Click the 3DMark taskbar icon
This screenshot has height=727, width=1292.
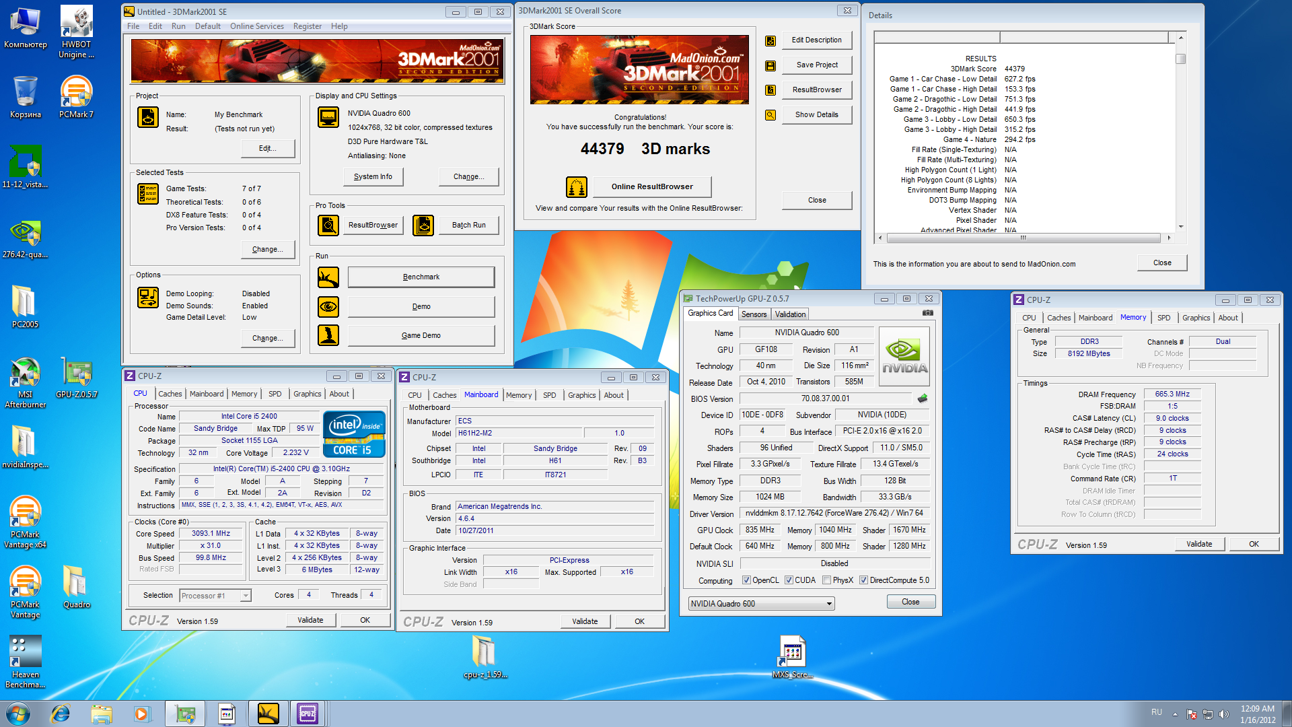[x=268, y=713]
